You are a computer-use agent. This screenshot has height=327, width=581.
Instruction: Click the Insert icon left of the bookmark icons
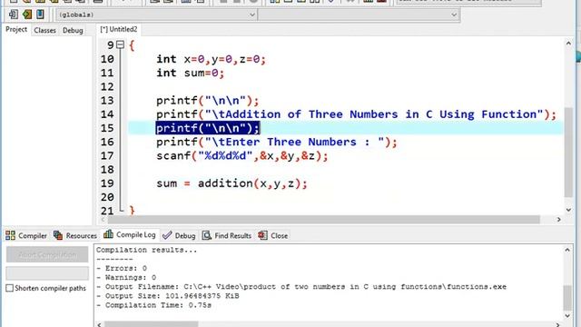tap(13, 15)
